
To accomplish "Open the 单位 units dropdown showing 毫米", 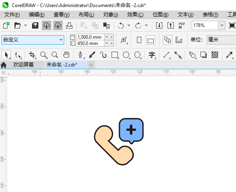I will [x=221, y=40].
